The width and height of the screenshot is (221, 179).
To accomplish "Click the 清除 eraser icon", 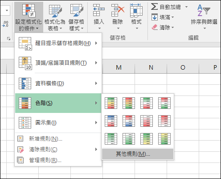I will pyautogui.click(x=155, y=27).
